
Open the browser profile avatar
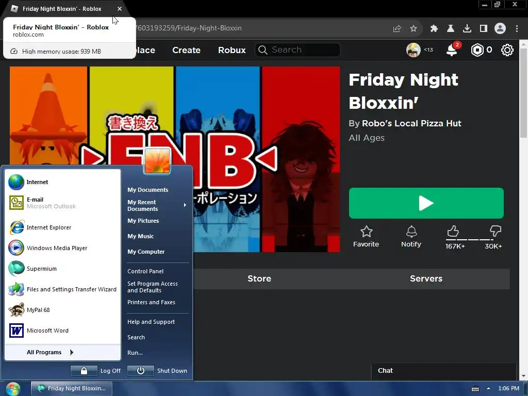point(500,29)
